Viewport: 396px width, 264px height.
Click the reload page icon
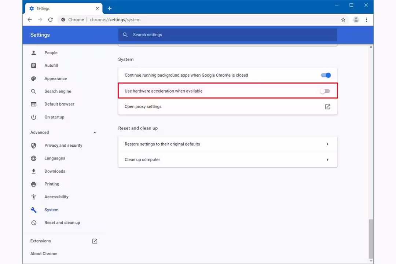pyautogui.click(x=50, y=20)
